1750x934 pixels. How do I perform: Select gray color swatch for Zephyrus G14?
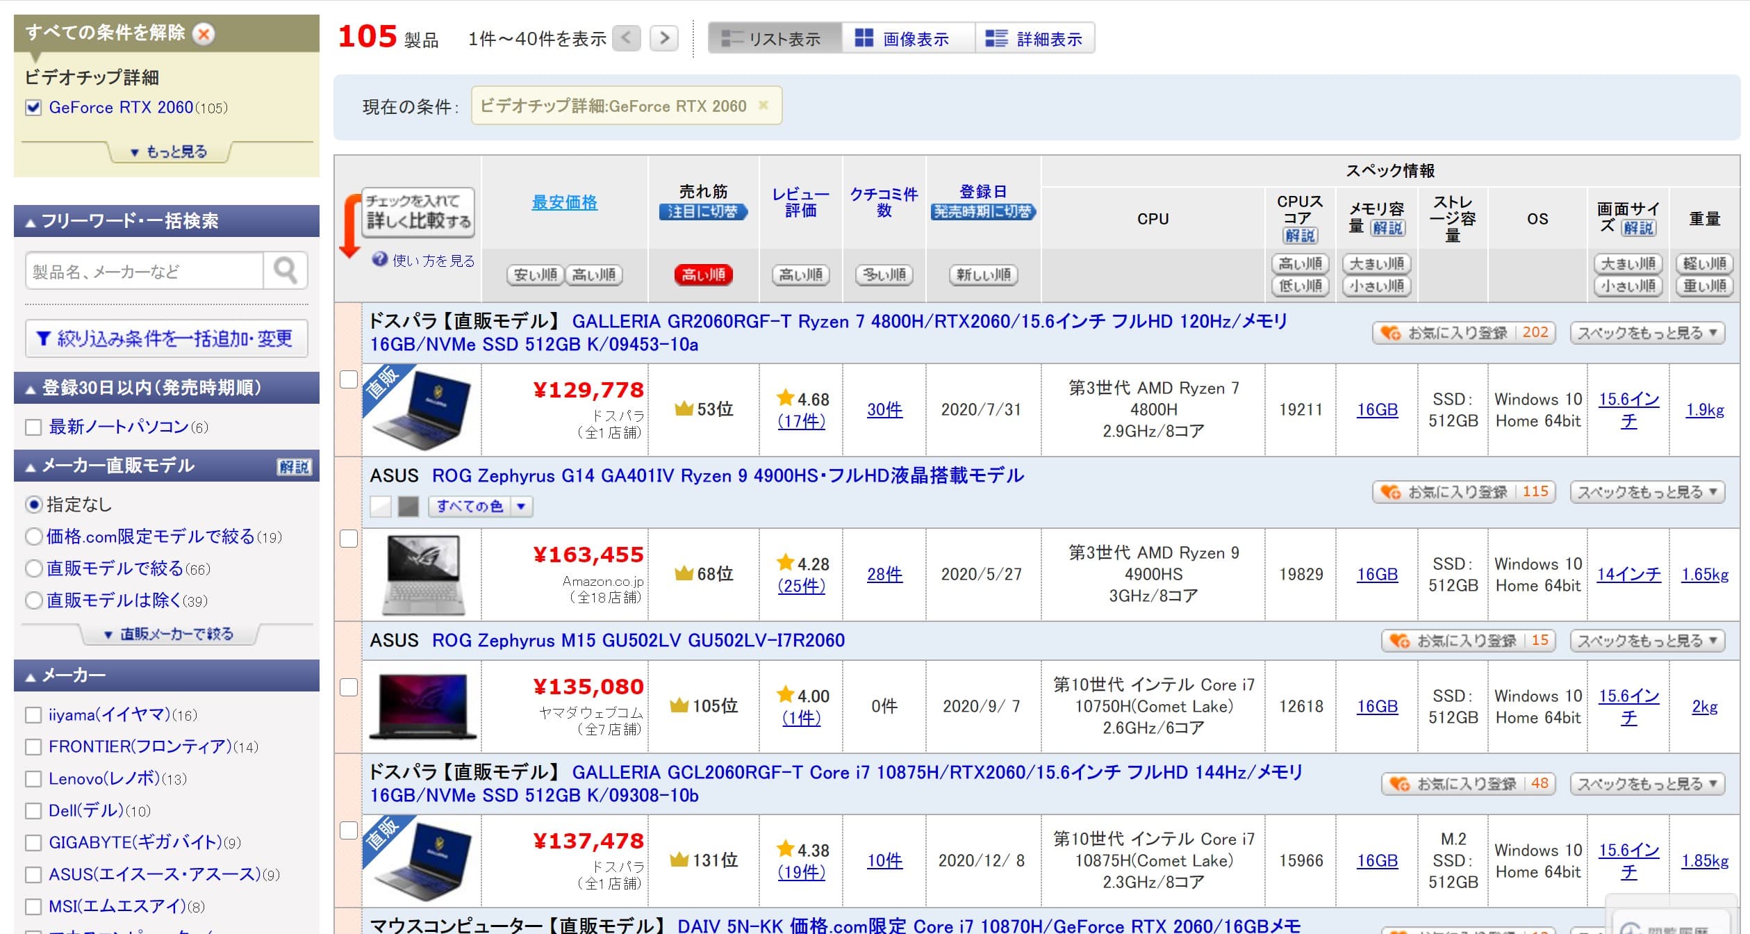click(408, 507)
